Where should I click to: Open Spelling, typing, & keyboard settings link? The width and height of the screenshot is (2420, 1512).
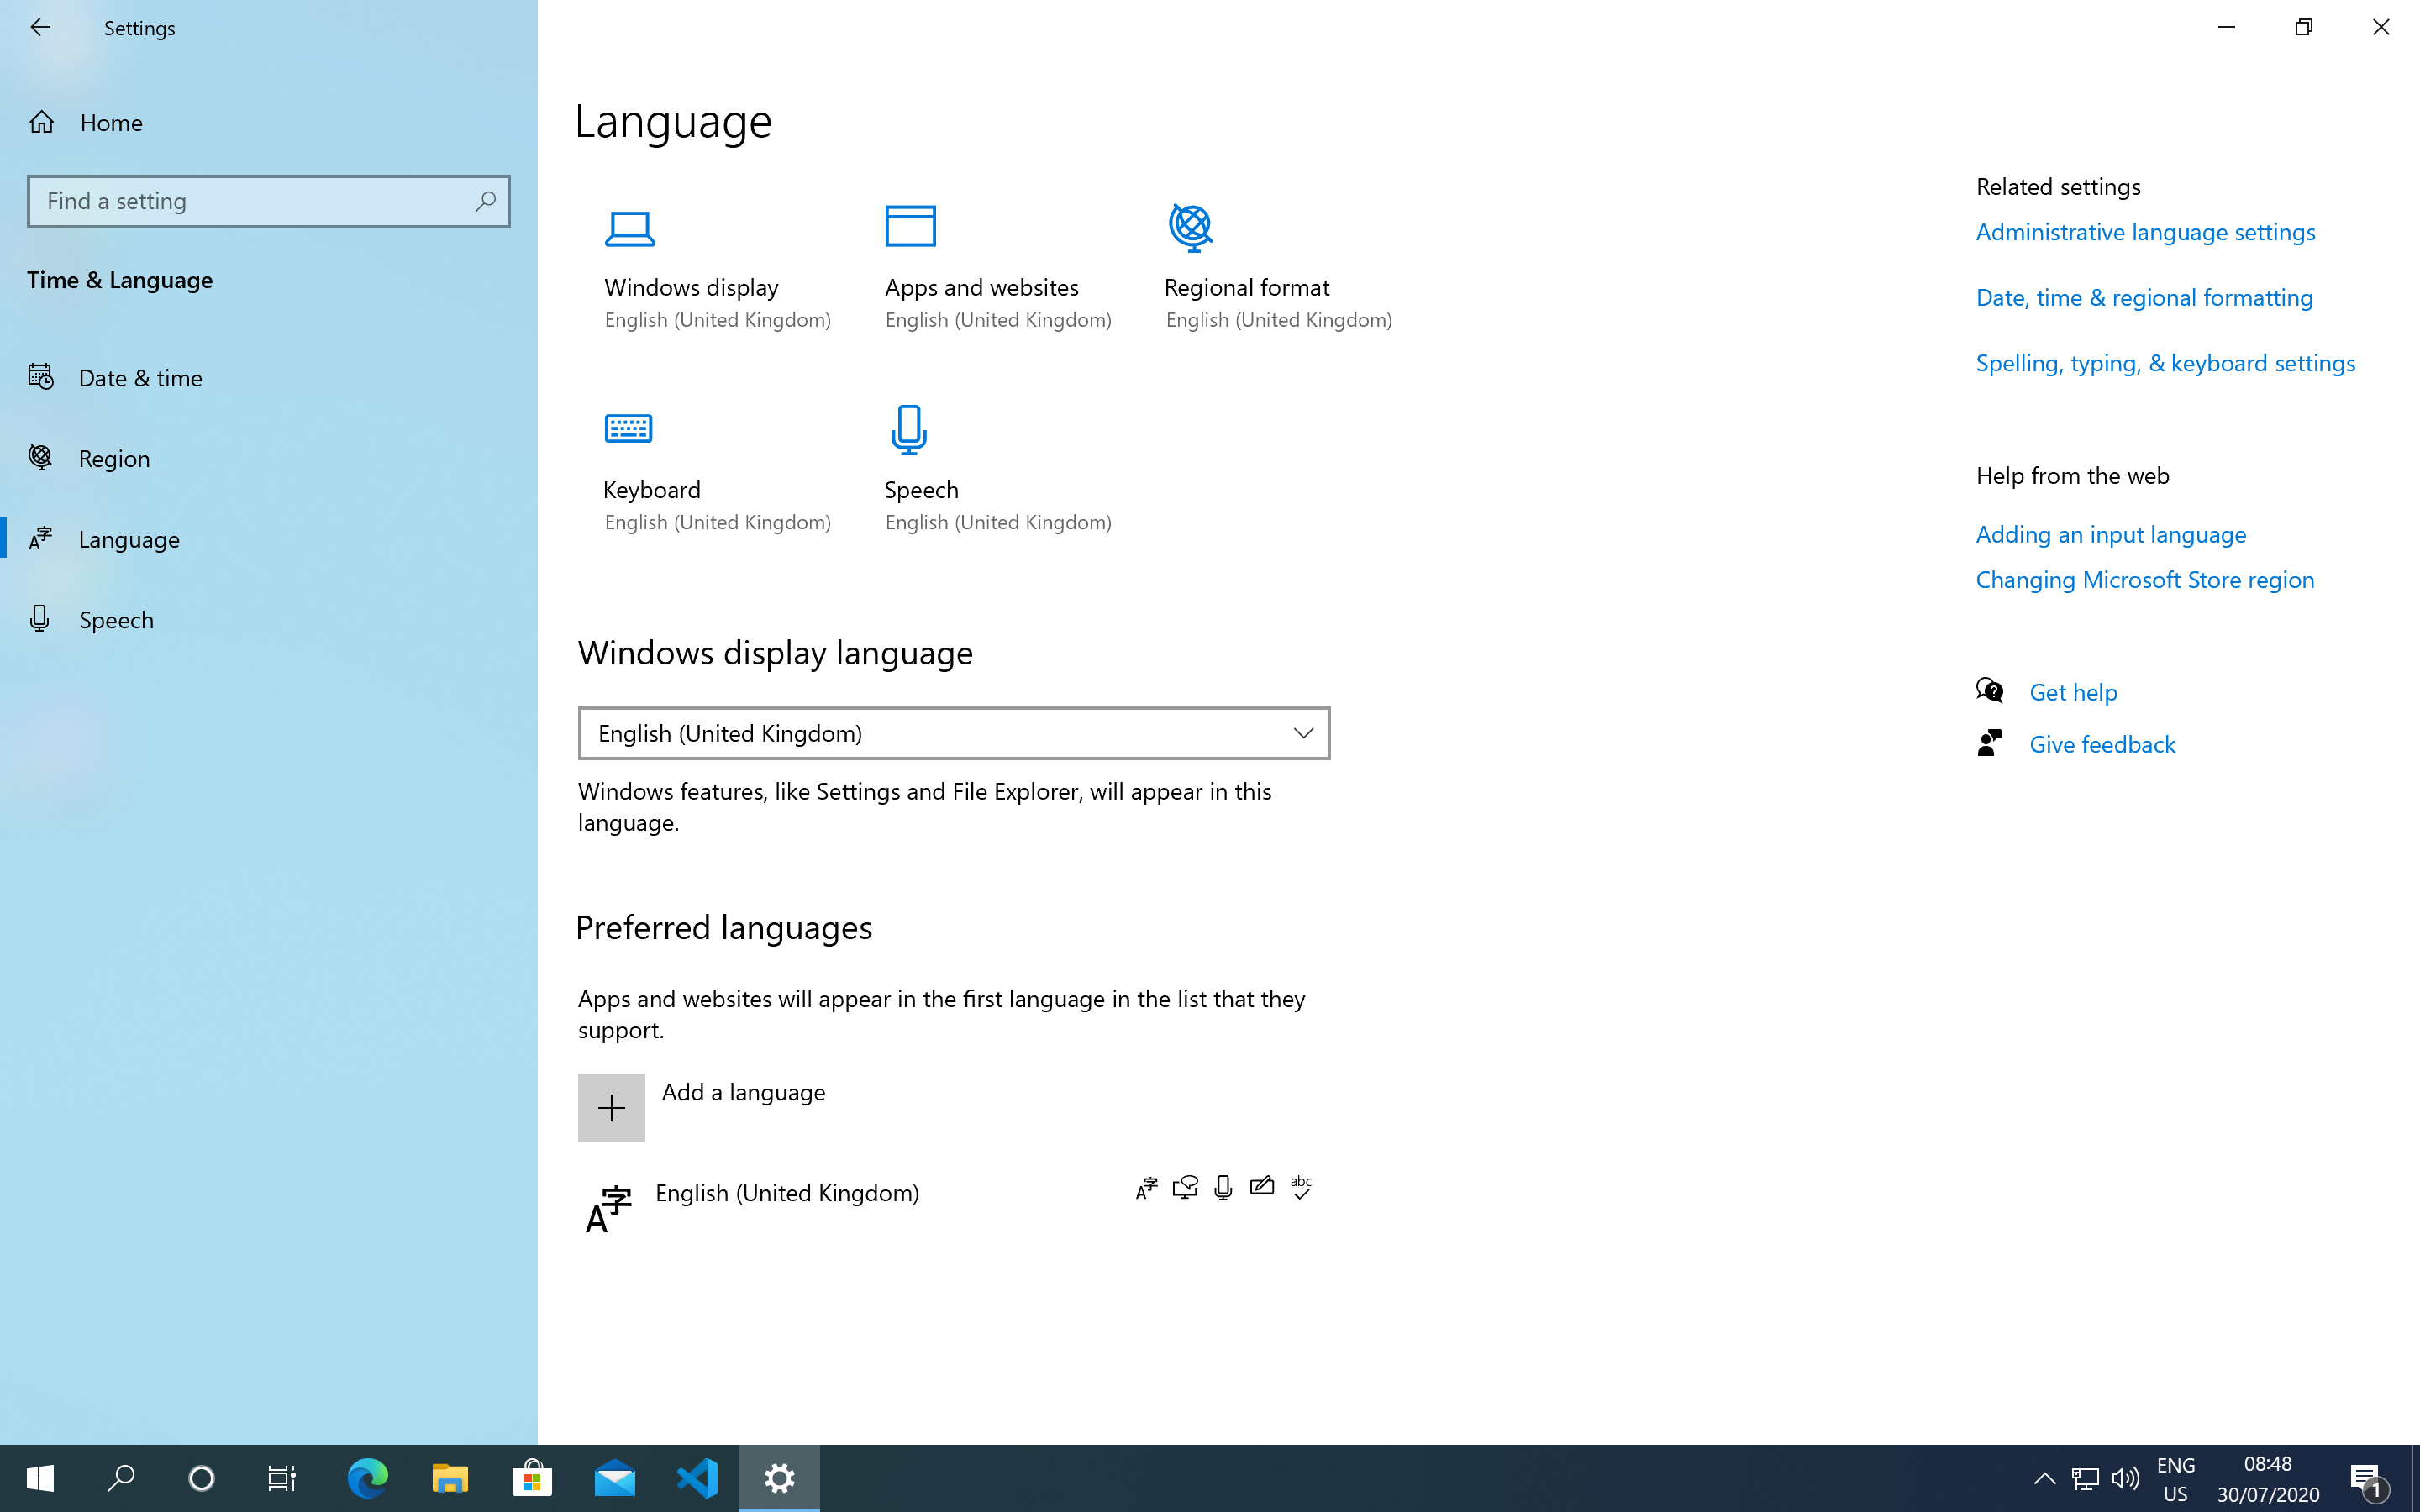click(2165, 363)
